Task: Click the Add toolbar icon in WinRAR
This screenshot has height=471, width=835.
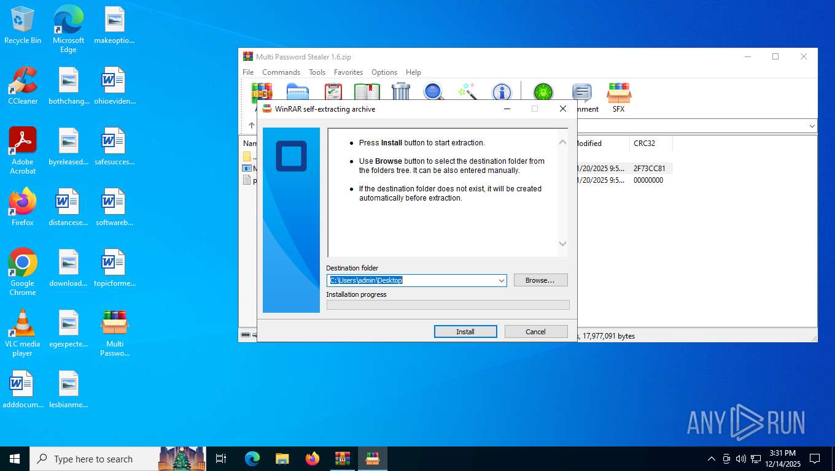Action: click(262, 92)
